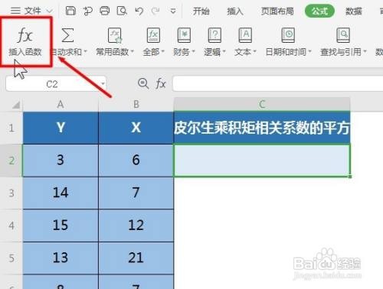The image size is (383, 289).
Task: Click the zoom magnifier icon by formula bar
Action: click(143, 83)
